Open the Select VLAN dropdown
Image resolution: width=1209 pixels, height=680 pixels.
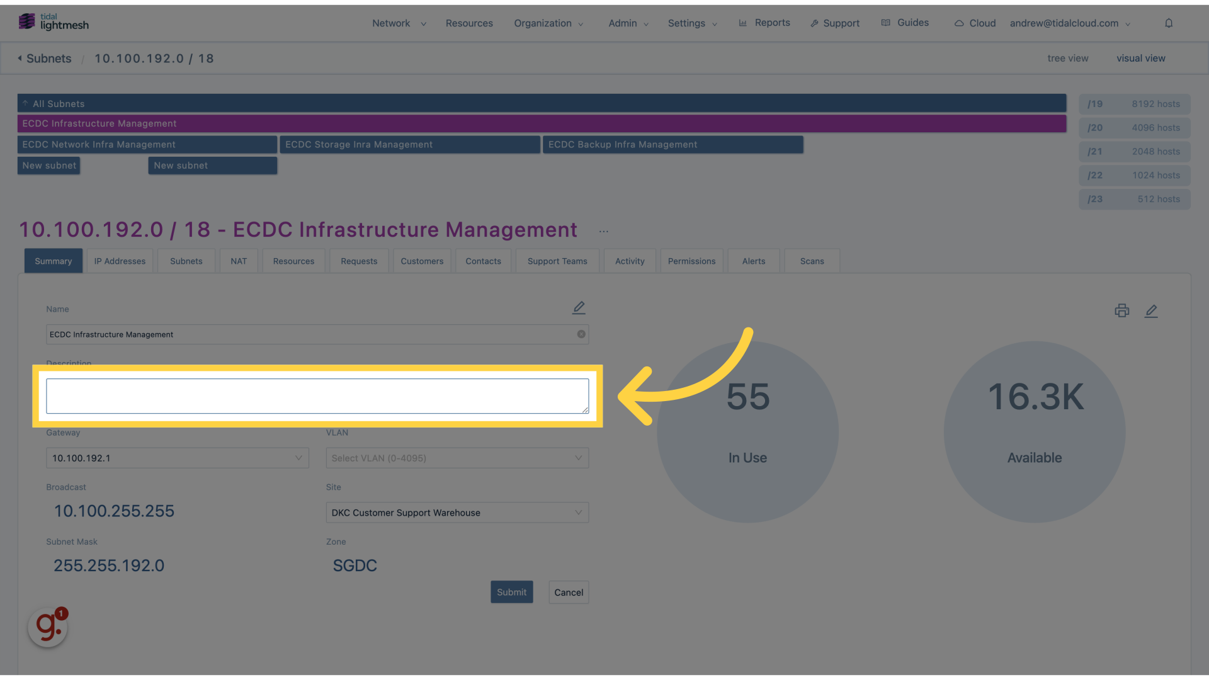click(457, 458)
